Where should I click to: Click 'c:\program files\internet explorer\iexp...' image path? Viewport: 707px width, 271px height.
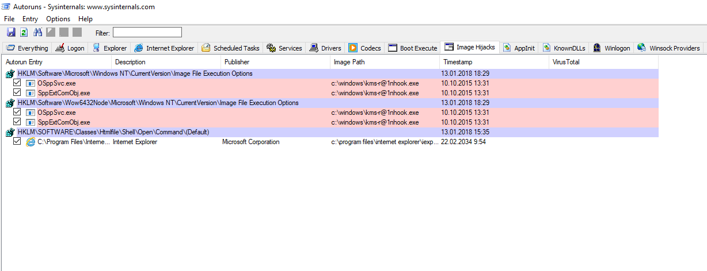point(385,142)
